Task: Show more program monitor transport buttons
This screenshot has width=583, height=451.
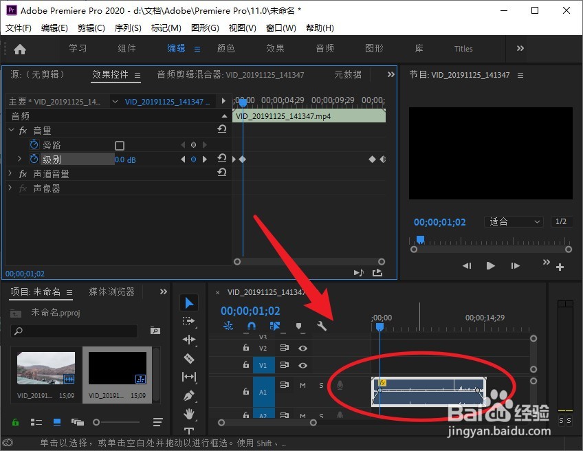Action: [546, 262]
